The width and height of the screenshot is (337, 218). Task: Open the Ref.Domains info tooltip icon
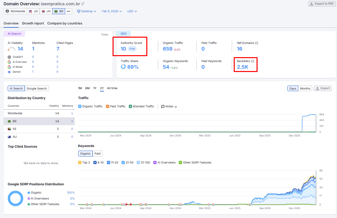pyautogui.click(x=257, y=42)
